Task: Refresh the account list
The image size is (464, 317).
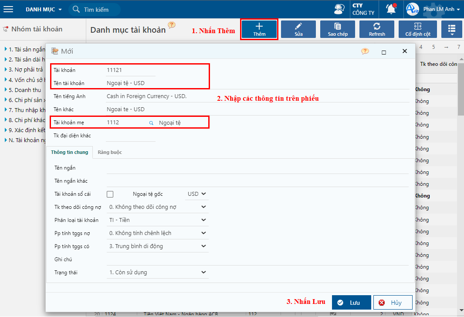Action: point(377,29)
